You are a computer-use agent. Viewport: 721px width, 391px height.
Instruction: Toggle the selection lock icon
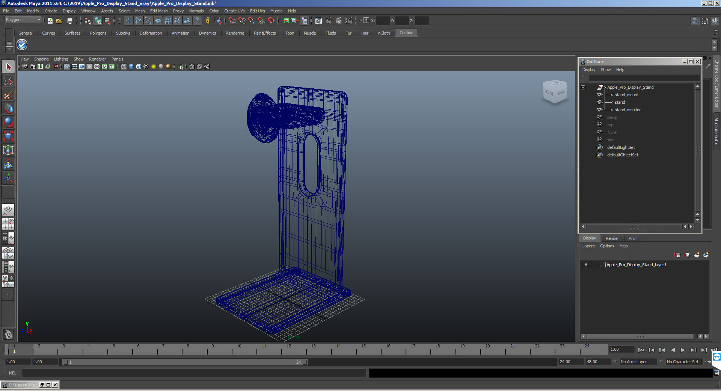[x=208, y=21]
